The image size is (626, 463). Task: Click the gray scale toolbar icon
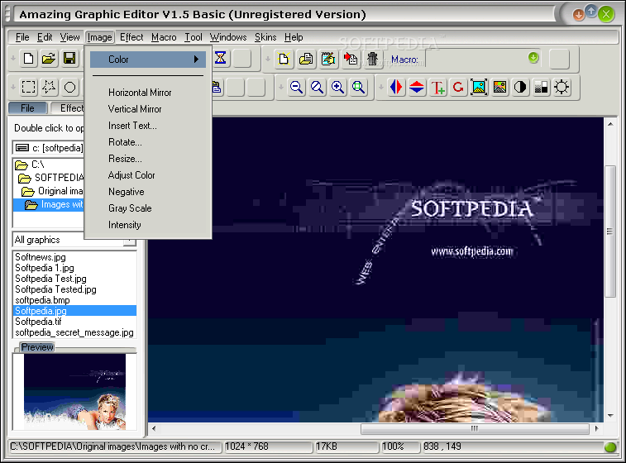[541, 87]
